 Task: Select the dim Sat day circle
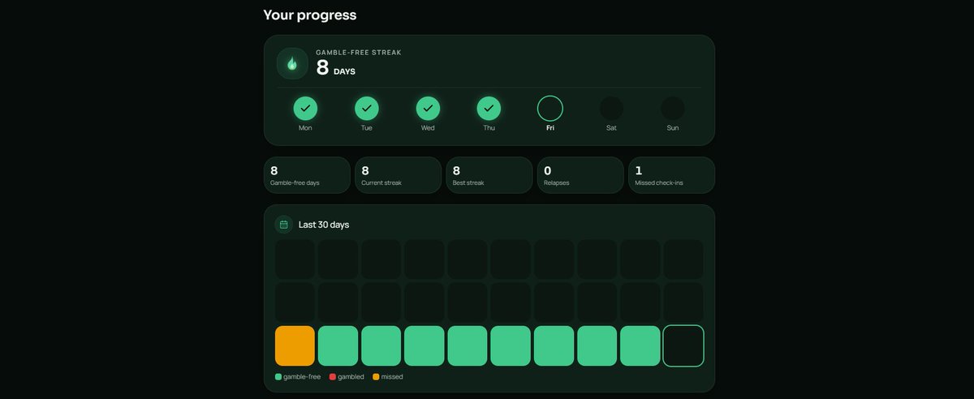coord(611,108)
